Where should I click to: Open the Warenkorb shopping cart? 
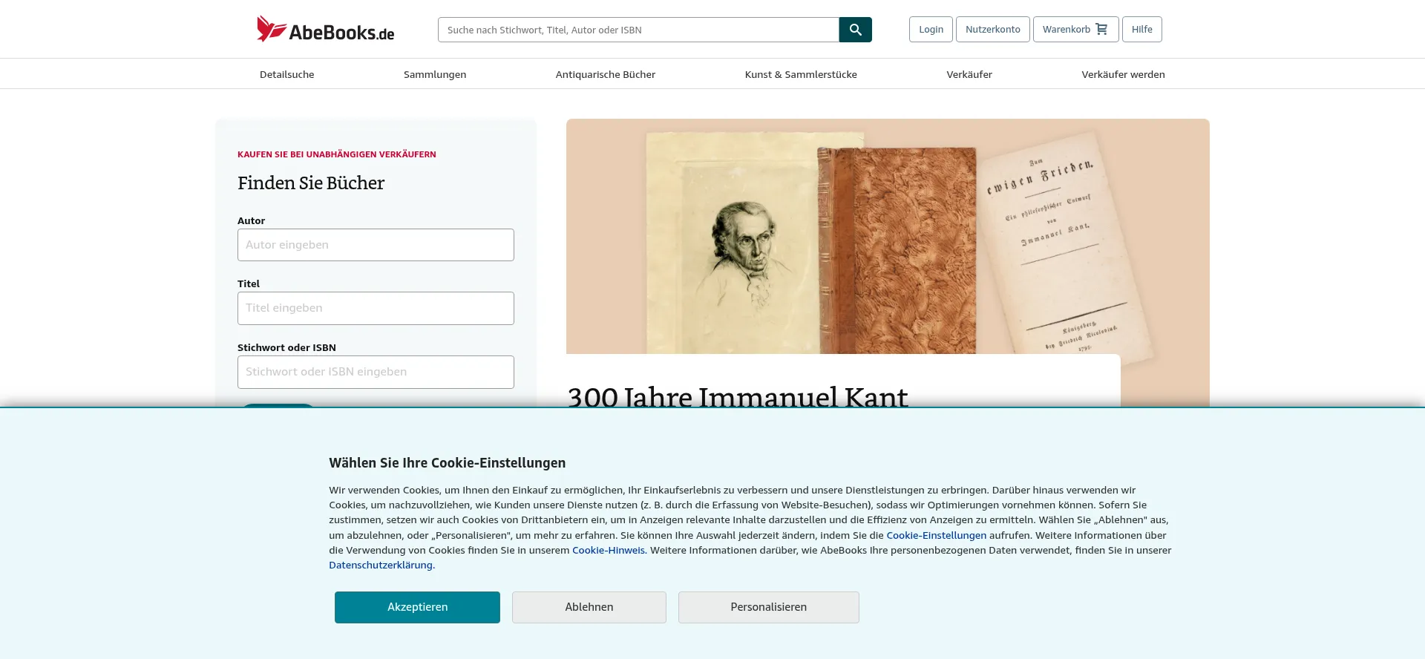(1075, 29)
